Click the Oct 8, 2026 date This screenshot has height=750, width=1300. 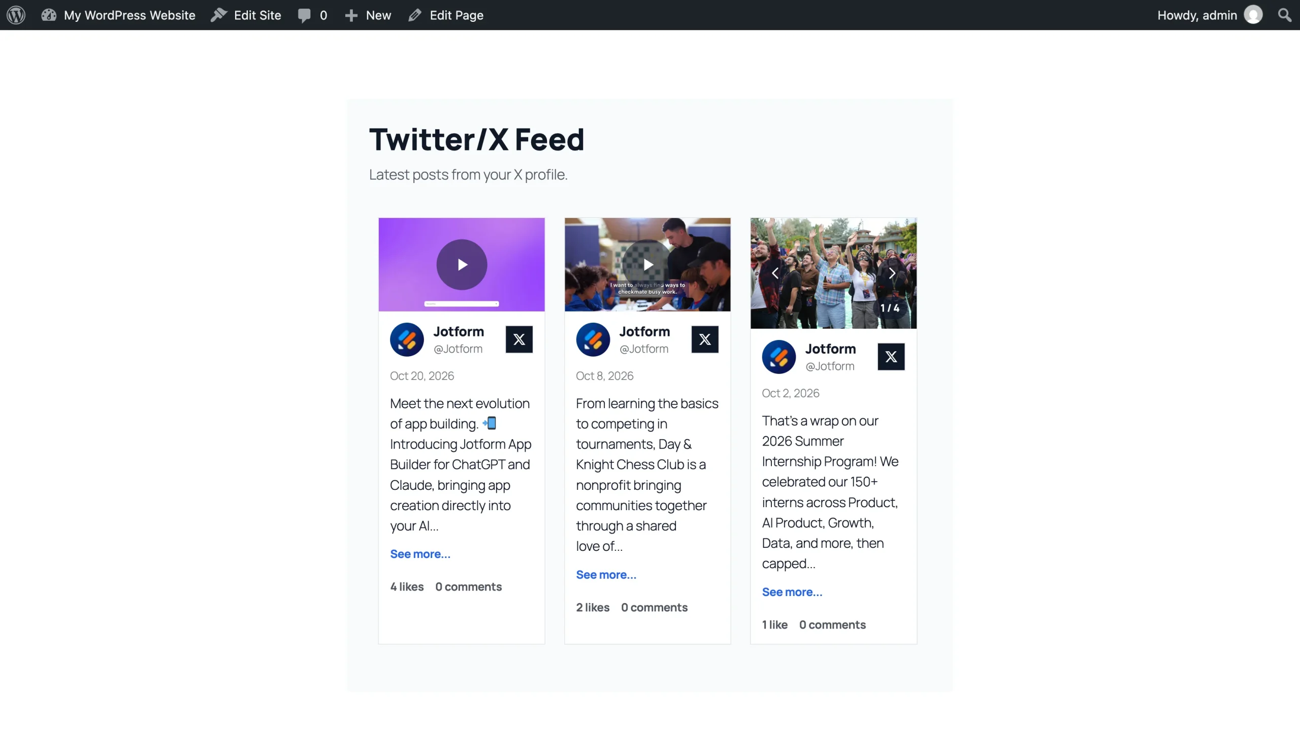pyautogui.click(x=605, y=376)
